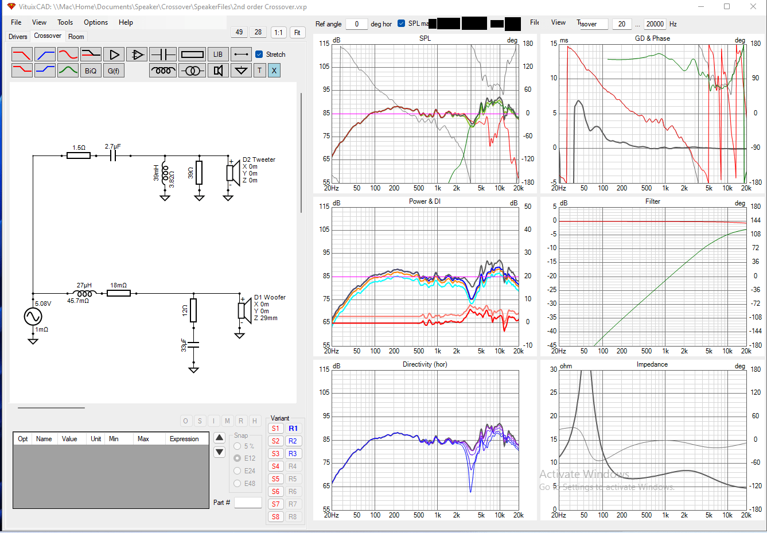Viewport: 767px width, 533px height.
Task: Insert an operational amplifier component
Action: pyautogui.click(x=137, y=55)
